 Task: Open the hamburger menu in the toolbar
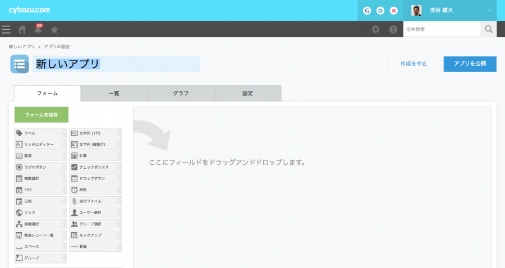pos(6,30)
